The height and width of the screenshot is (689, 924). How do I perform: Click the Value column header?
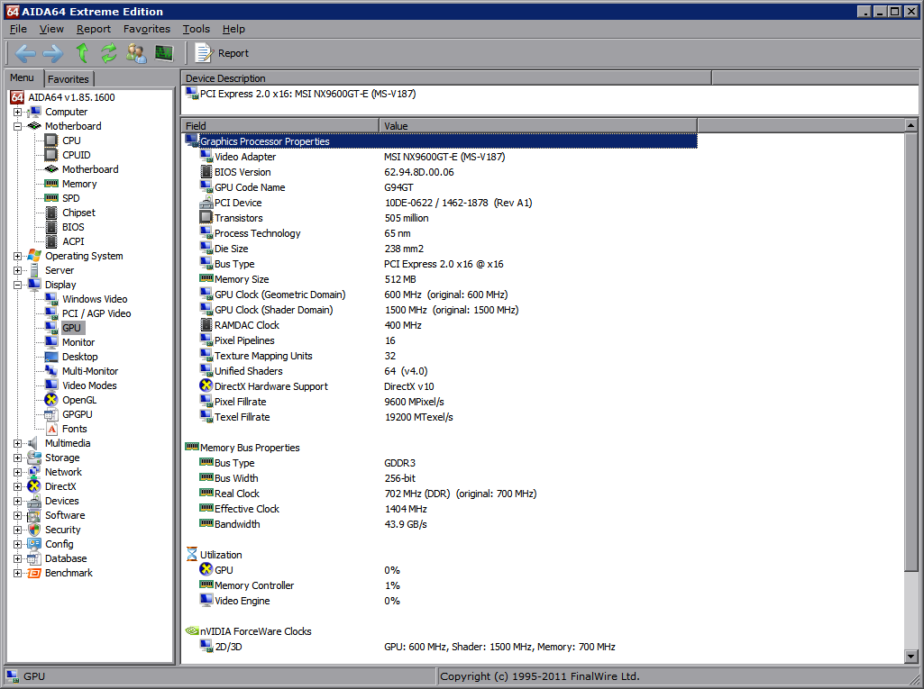pos(396,126)
